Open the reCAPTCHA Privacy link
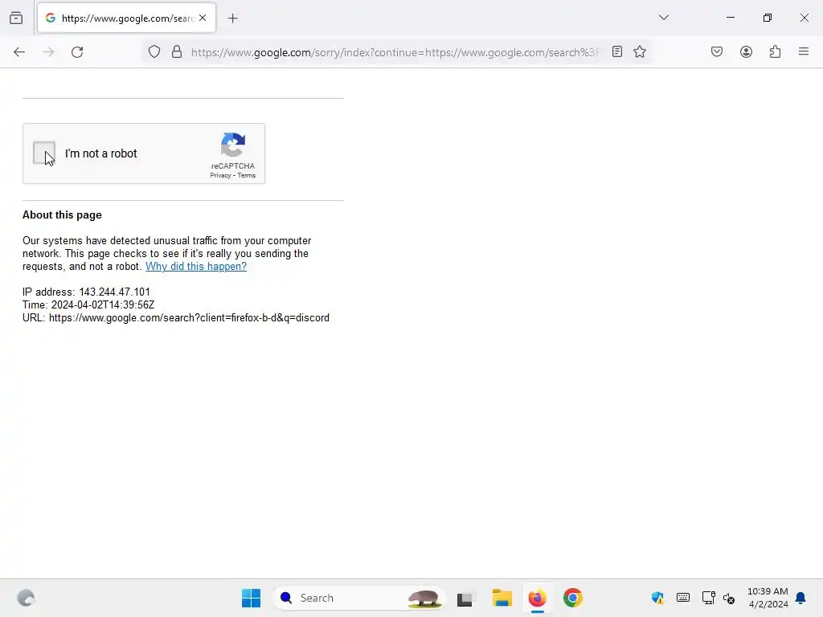The height and width of the screenshot is (617, 823). point(220,175)
